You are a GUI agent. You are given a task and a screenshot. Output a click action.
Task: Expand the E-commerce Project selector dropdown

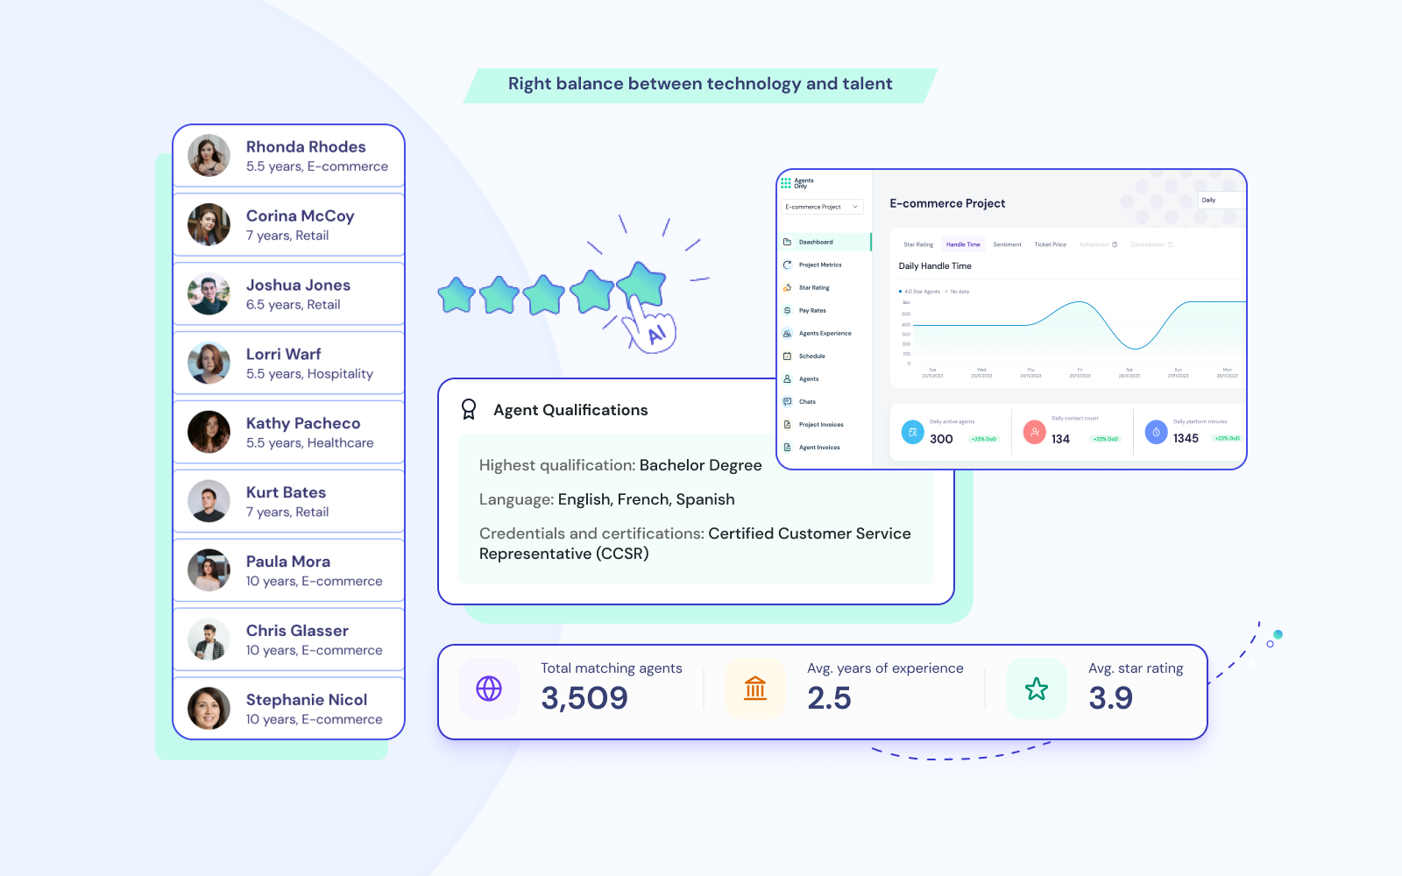point(822,207)
